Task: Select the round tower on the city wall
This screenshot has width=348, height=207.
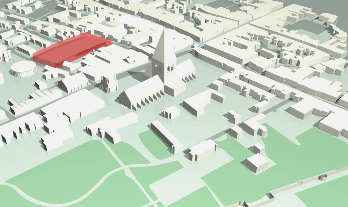Action: pos(323,177)
